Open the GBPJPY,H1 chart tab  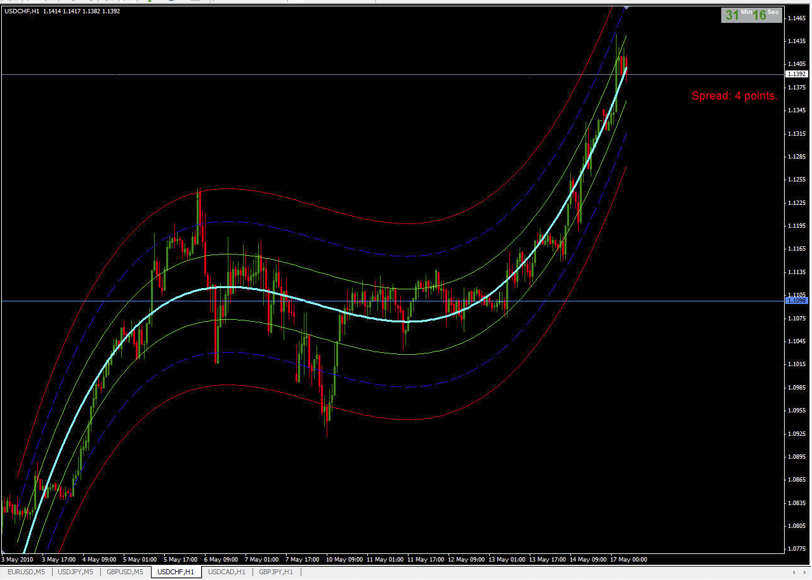[x=276, y=572]
